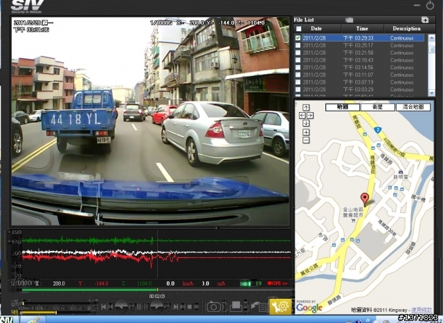Pan the map left with arrow
This screenshot has width=443, height=323.
point(302,116)
